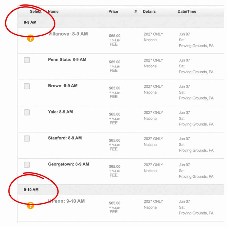Click the UPenn: 9-10 AM session title

66,201
